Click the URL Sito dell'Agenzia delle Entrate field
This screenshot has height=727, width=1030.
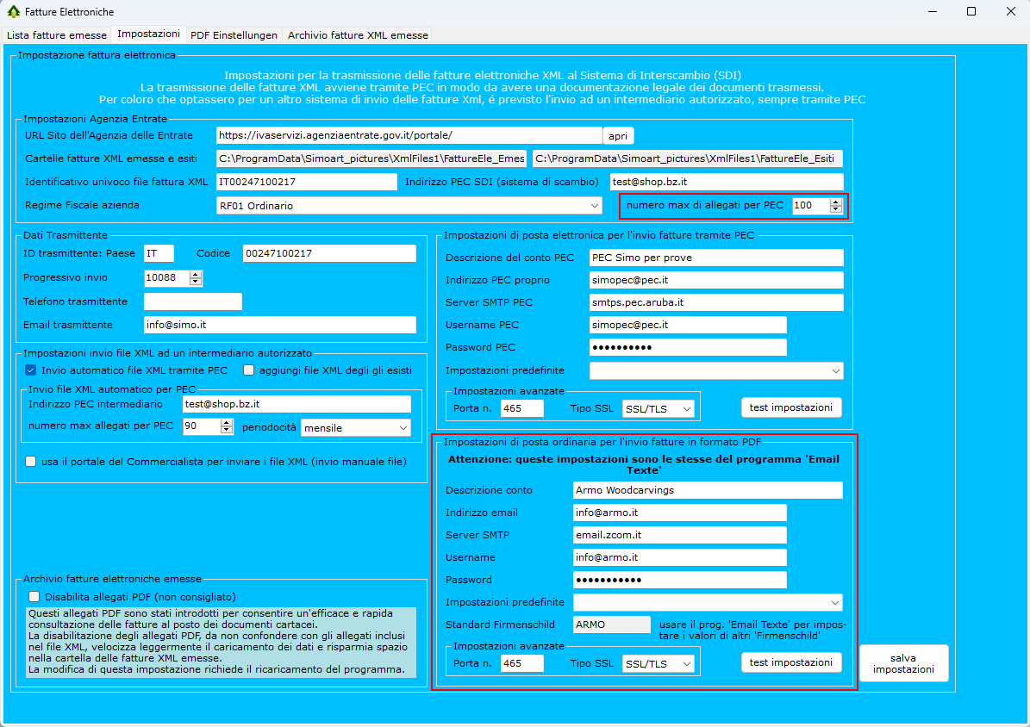pos(409,135)
